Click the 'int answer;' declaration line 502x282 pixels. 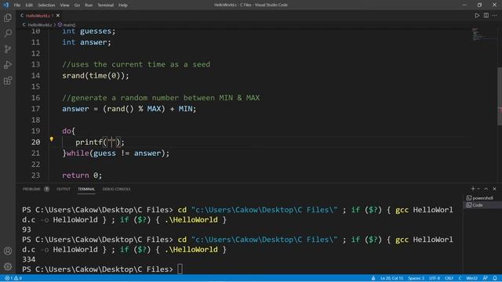coord(86,42)
